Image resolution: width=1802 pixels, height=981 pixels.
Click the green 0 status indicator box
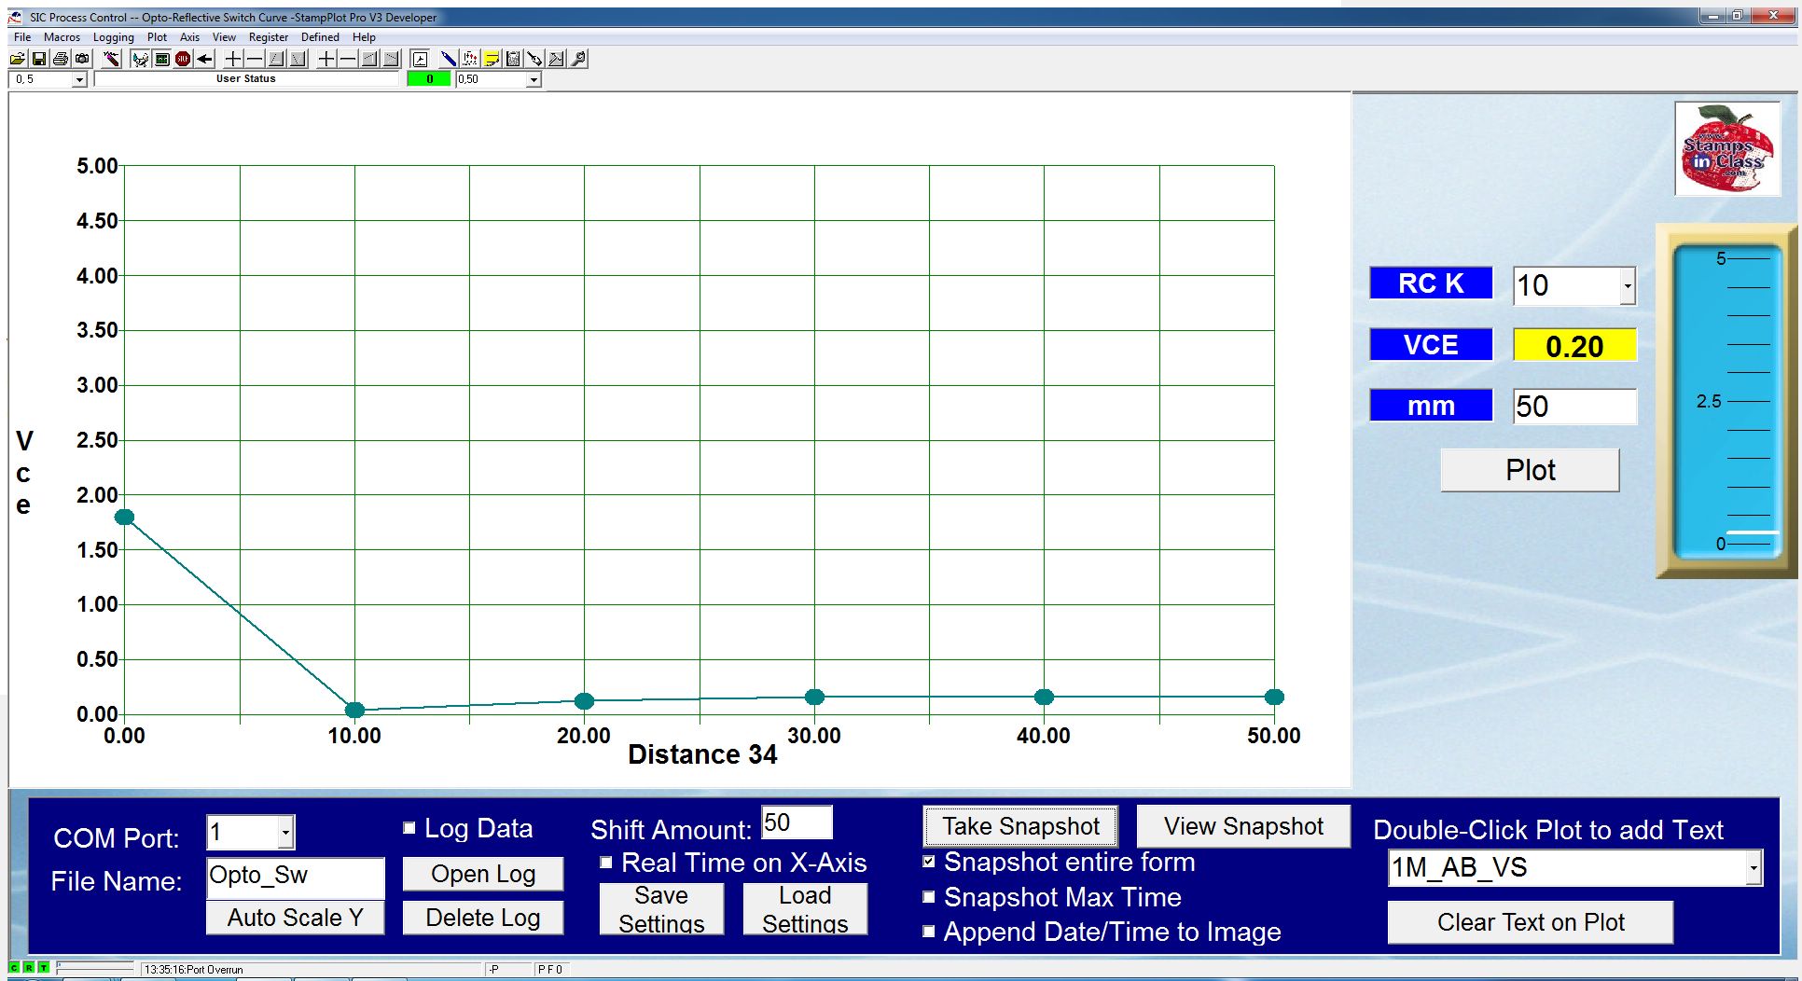click(429, 79)
